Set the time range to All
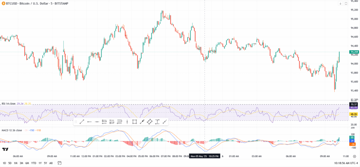Image resolution: width=360 pixels, height=167 pixels. (x=51, y=163)
